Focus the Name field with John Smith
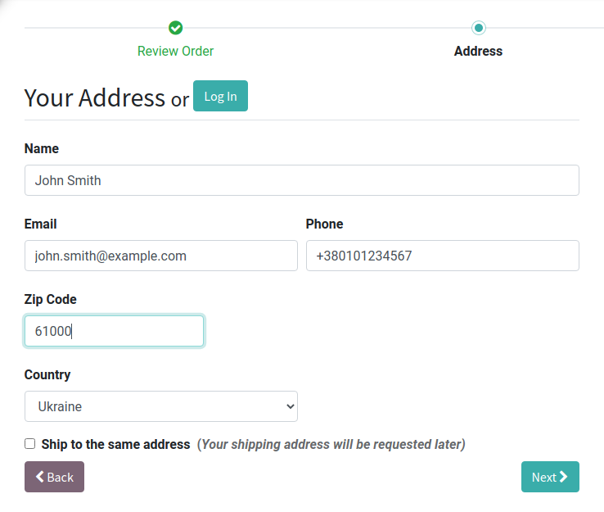The image size is (604, 512). coord(302,180)
